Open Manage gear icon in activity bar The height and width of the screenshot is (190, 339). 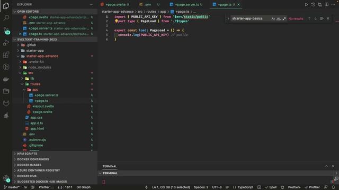[6, 178]
